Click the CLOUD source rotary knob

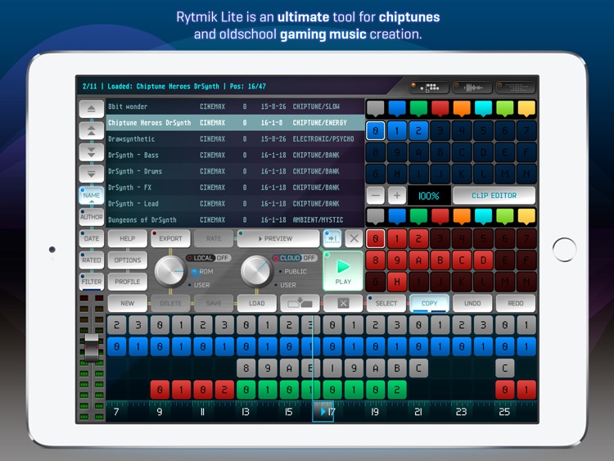click(x=256, y=271)
